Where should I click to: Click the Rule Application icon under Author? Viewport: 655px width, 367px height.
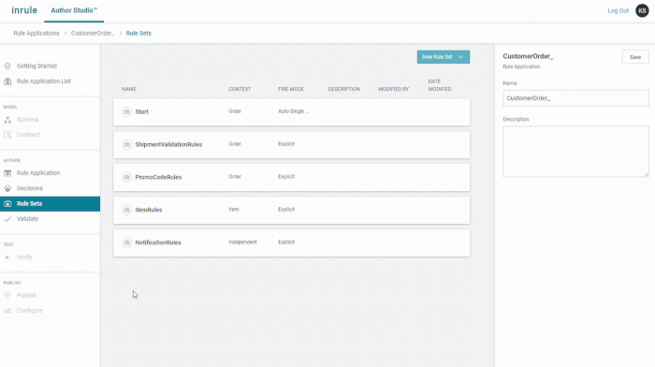coord(7,173)
